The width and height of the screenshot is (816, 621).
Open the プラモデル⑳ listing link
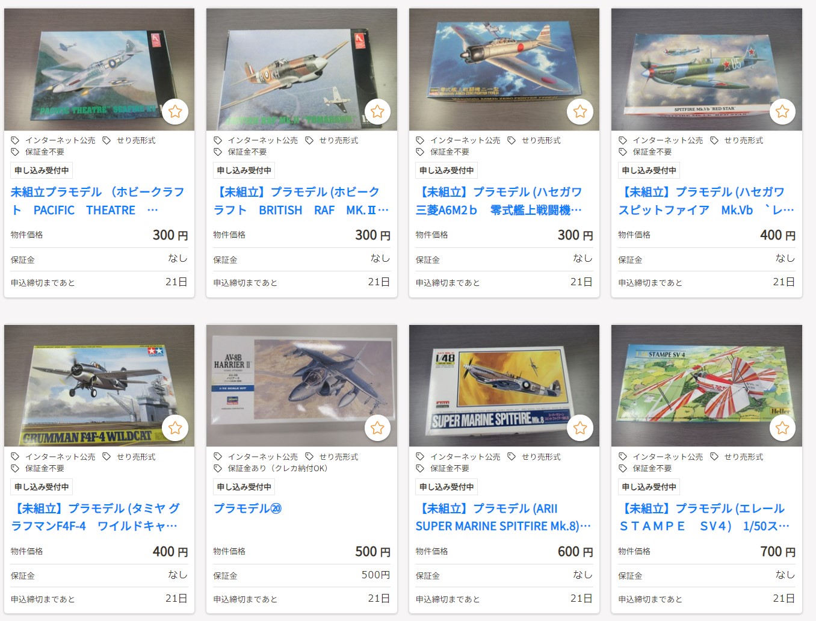pyautogui.click(x=247, y=508)
